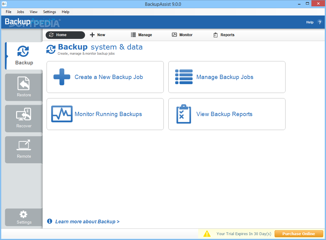Image resolution: width=326 pixels, height=240 pixels.
Task: Click the list icon beside Manage Backup Jobs
Action: pos(184,77)
